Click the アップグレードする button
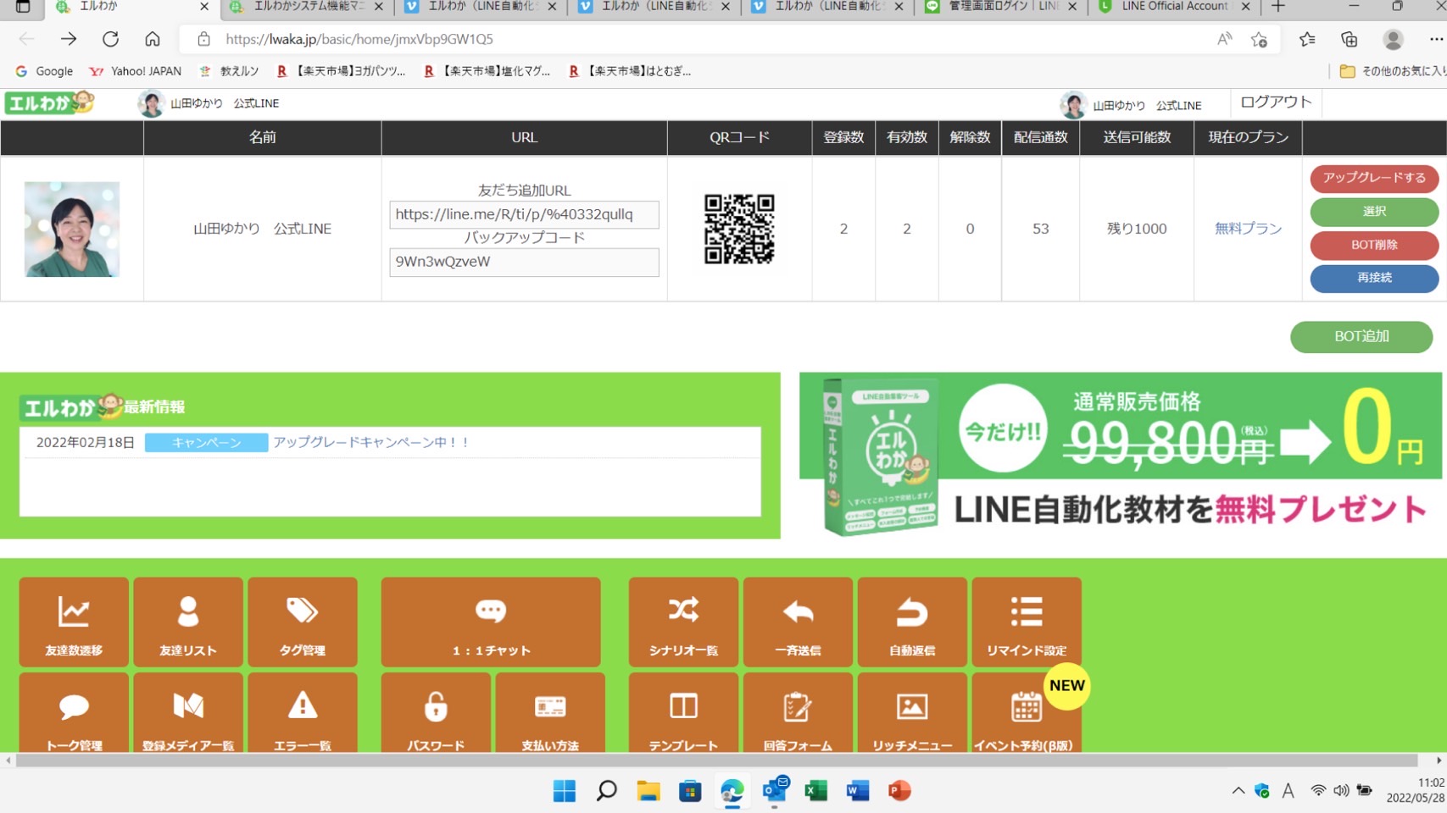The width and height of the screenshot is (1447, 813). 1374,178
